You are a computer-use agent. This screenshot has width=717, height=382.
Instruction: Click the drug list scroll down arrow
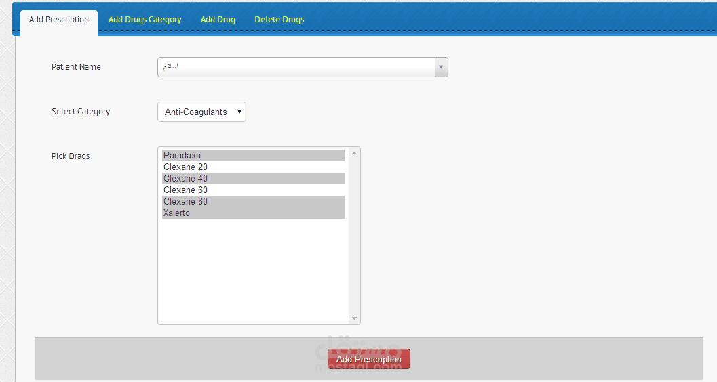click(354, 318)
